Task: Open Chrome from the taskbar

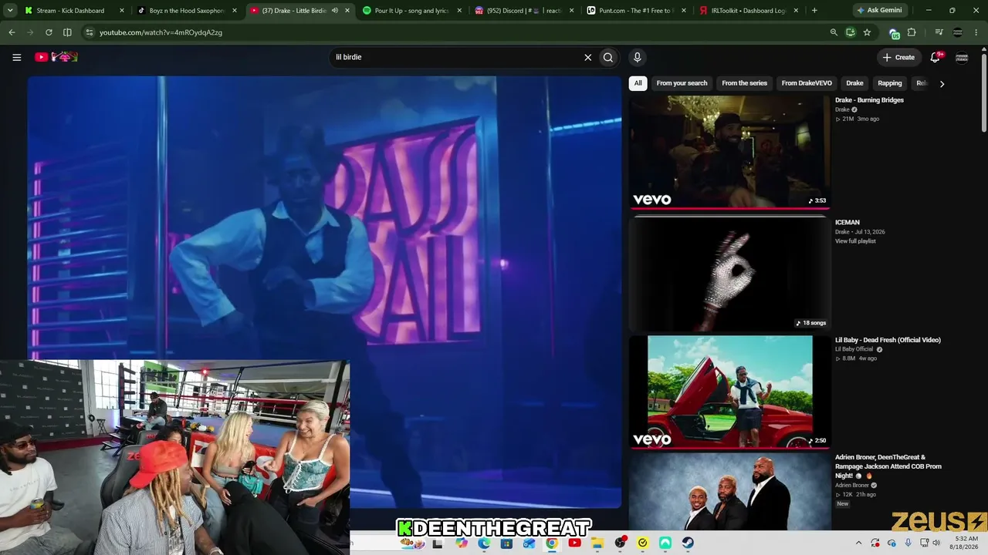Action: (x=552, y=543)
